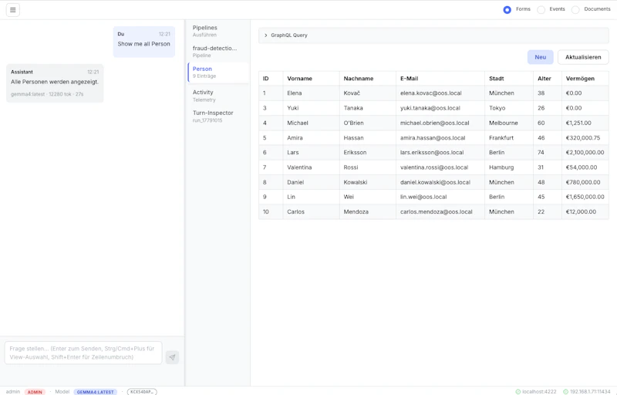Click the Neu button
617x395 pixels.
tap(541, 57)
